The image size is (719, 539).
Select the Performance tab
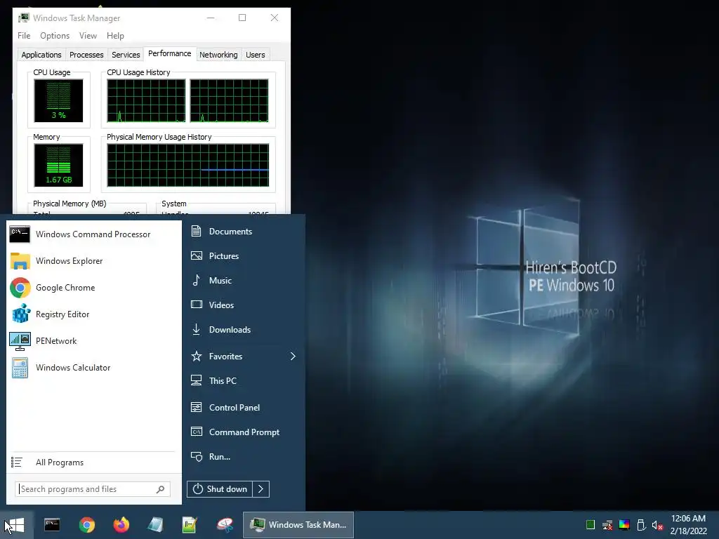click(x=170, y=53)
